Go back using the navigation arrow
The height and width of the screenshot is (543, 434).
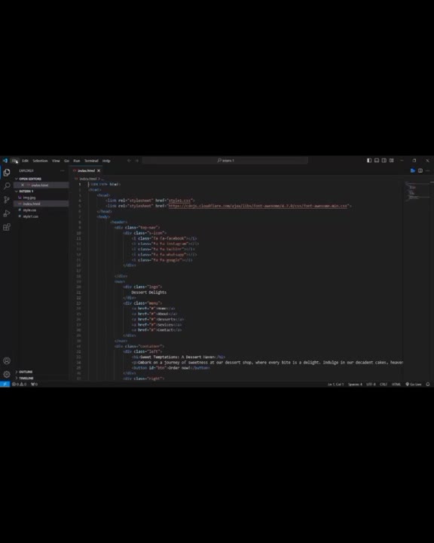(129, 161)
